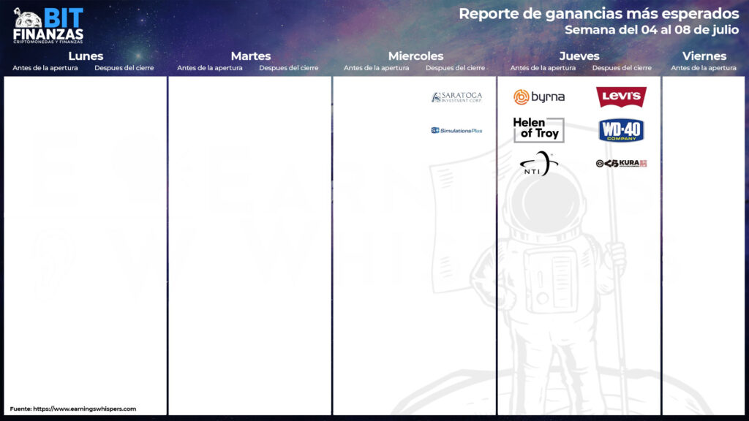Viewport: 749px width, 421px height.
Task: Click the Miercoles day header
Action: click(x=415, y=56)
